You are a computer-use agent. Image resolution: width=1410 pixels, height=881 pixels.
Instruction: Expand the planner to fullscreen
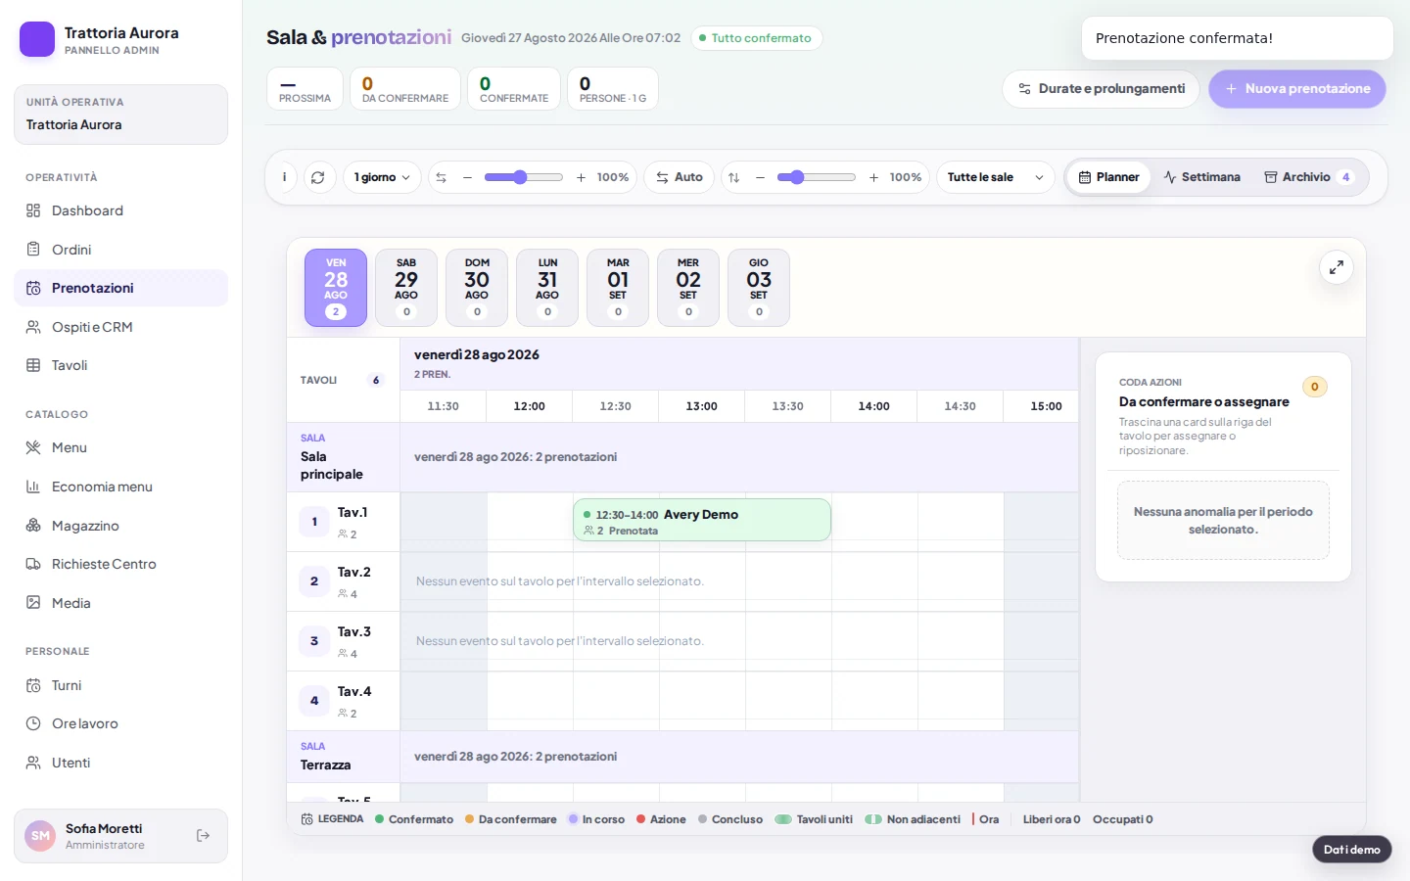[x=1337, y=267]
